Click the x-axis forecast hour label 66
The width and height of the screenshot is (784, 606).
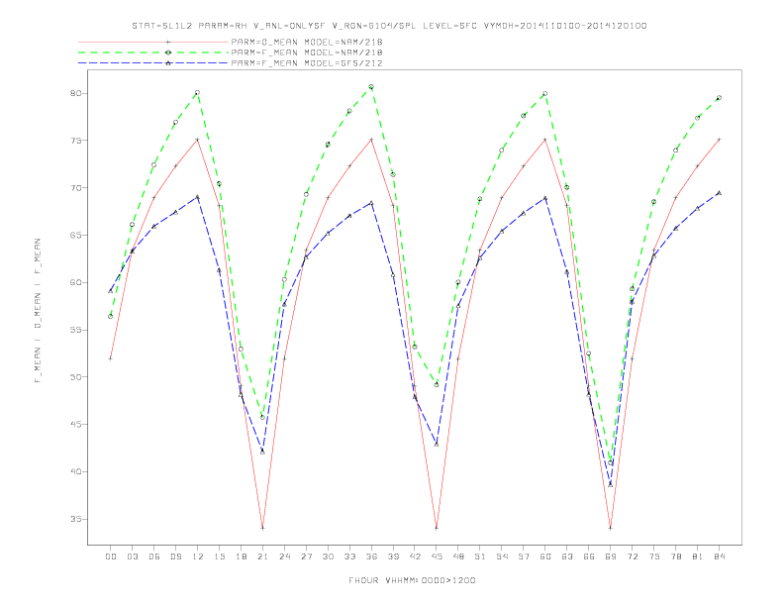pos(589,556)
